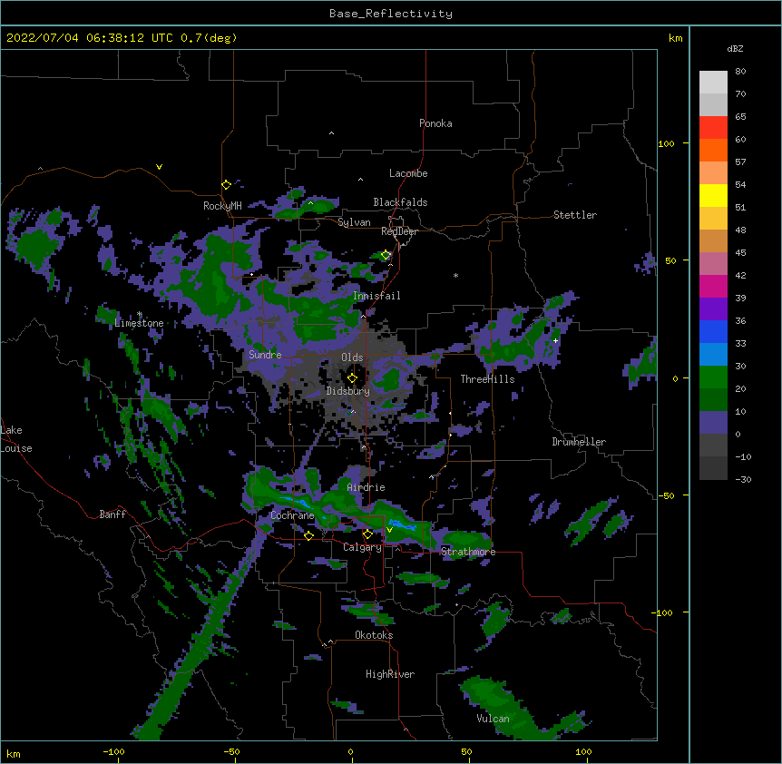
Task: Click the -100 tick on bottom axis
Action: pyautogui.click(x=114, y=752)
